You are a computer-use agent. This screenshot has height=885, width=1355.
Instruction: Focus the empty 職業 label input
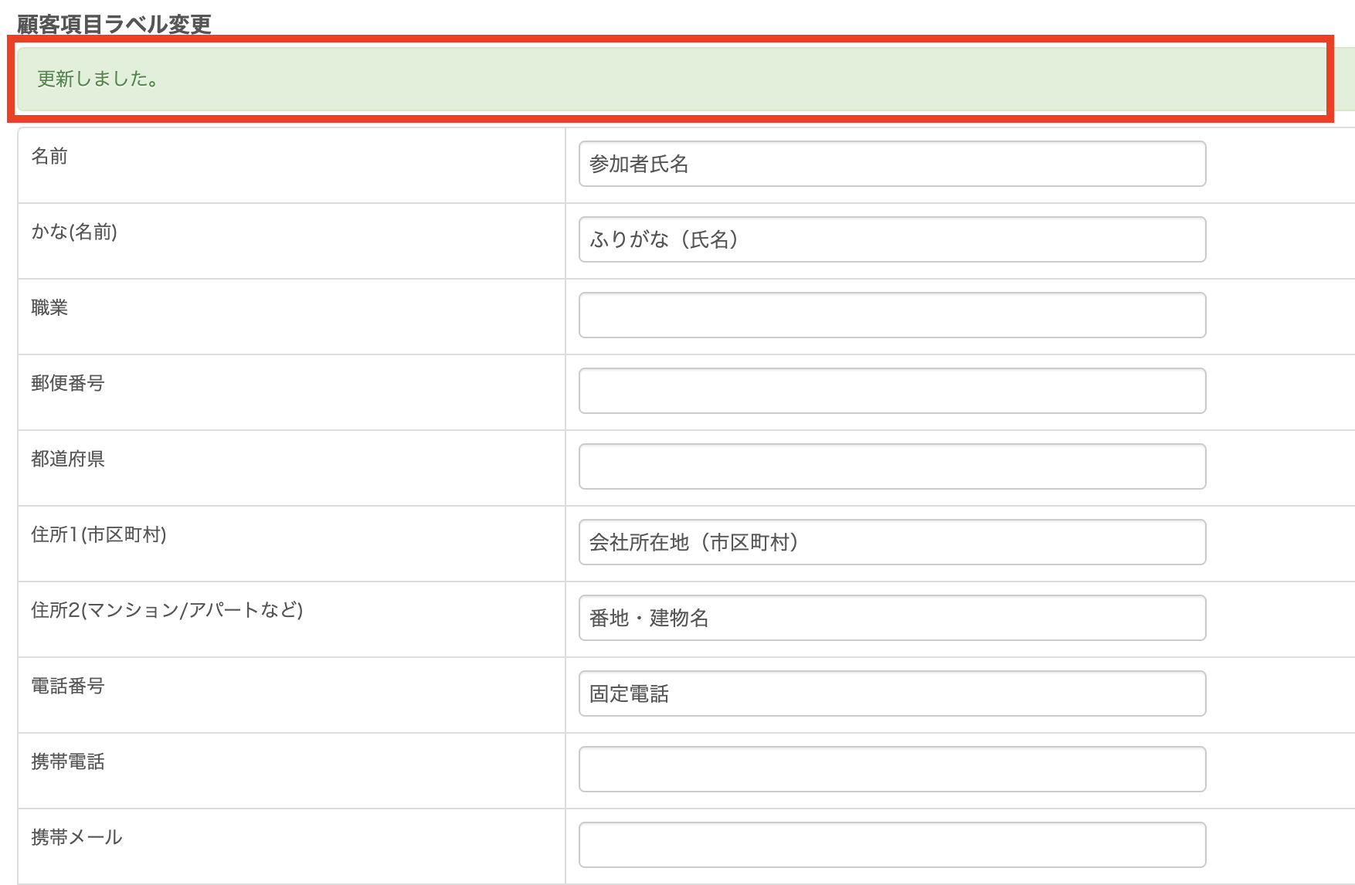pyautogui.click(x=891, y=315)
